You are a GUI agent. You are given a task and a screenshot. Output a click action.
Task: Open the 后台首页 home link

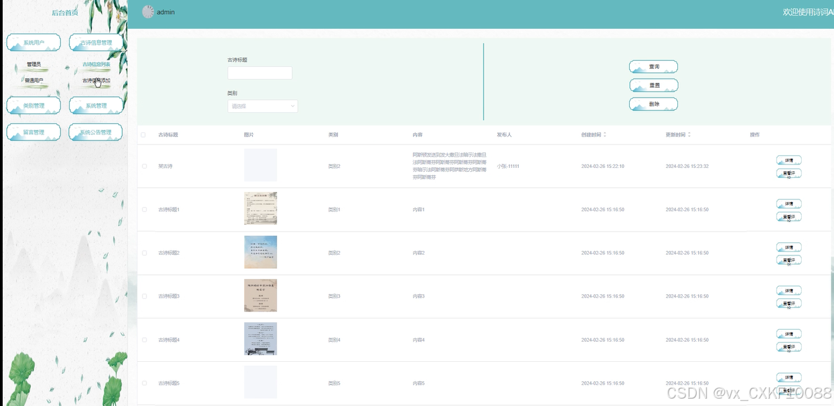coord(65,13)
